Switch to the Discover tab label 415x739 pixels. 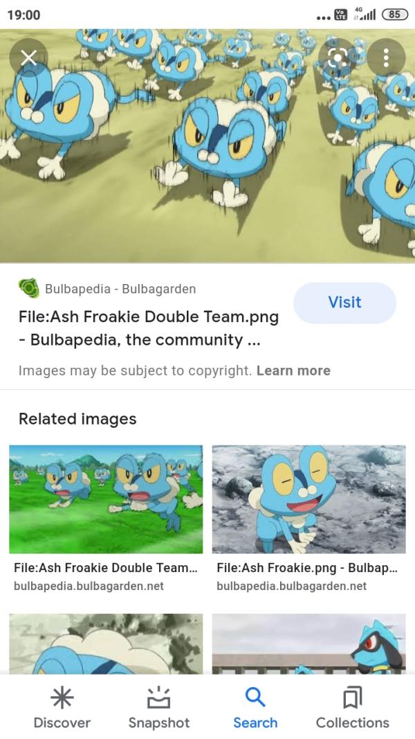(x=62, y=722)
